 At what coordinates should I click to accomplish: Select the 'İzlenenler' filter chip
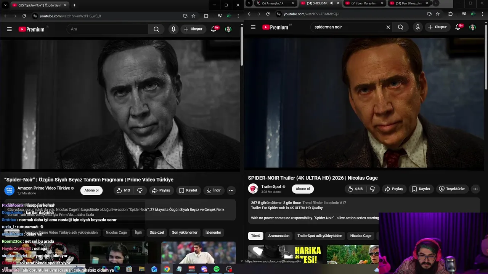pos(213,232)
